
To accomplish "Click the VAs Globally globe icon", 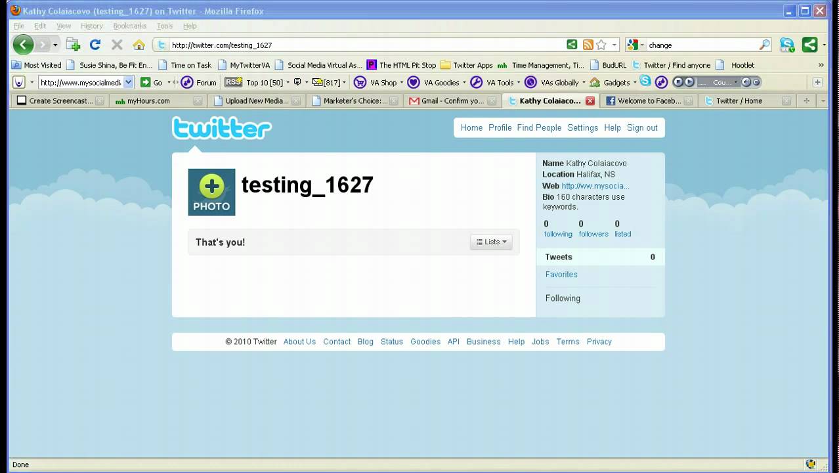I will pos(530,82).
